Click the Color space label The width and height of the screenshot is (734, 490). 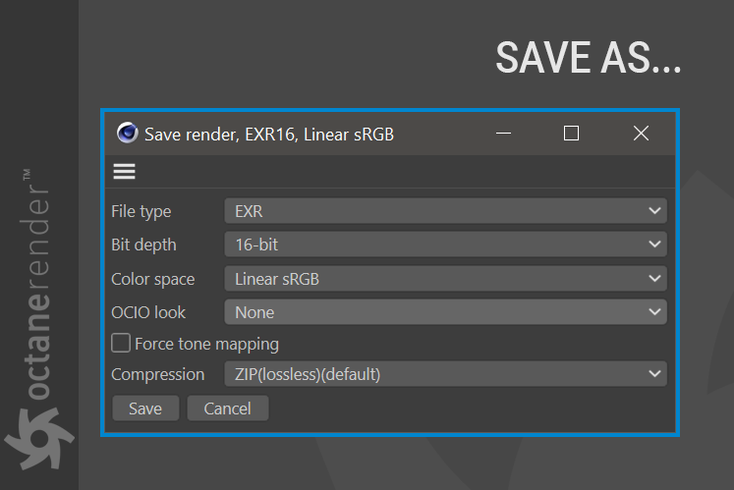click(x=152, y=279)
